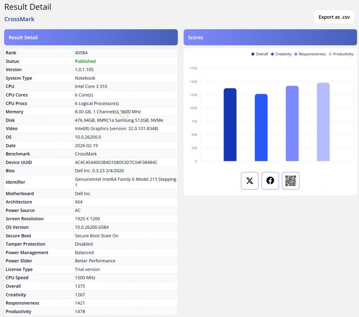This screenshot has width=359, height=317.
Task: Click the Result Detail panel header
Action: 91,38
